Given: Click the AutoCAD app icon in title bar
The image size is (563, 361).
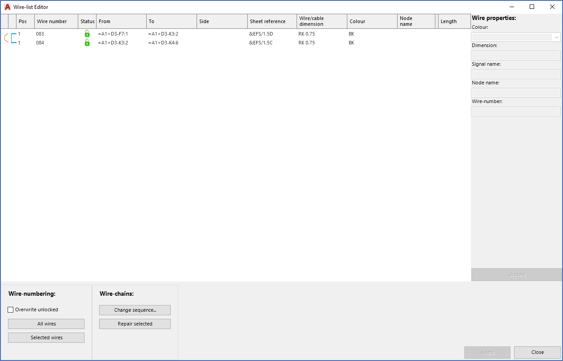Looking at the screenshot, I should tap(8, 7).
